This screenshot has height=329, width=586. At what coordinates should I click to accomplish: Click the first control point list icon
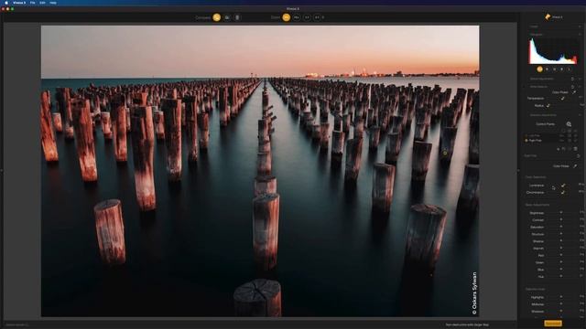click(559, 148)
